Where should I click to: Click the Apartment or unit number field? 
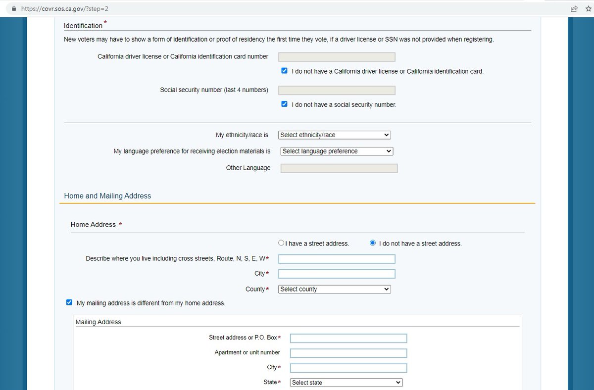[x=348, y=353]
